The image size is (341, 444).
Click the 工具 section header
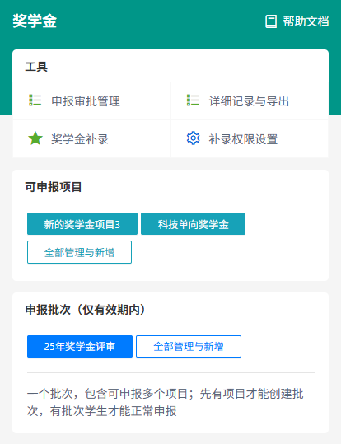(x=36, y=67)
